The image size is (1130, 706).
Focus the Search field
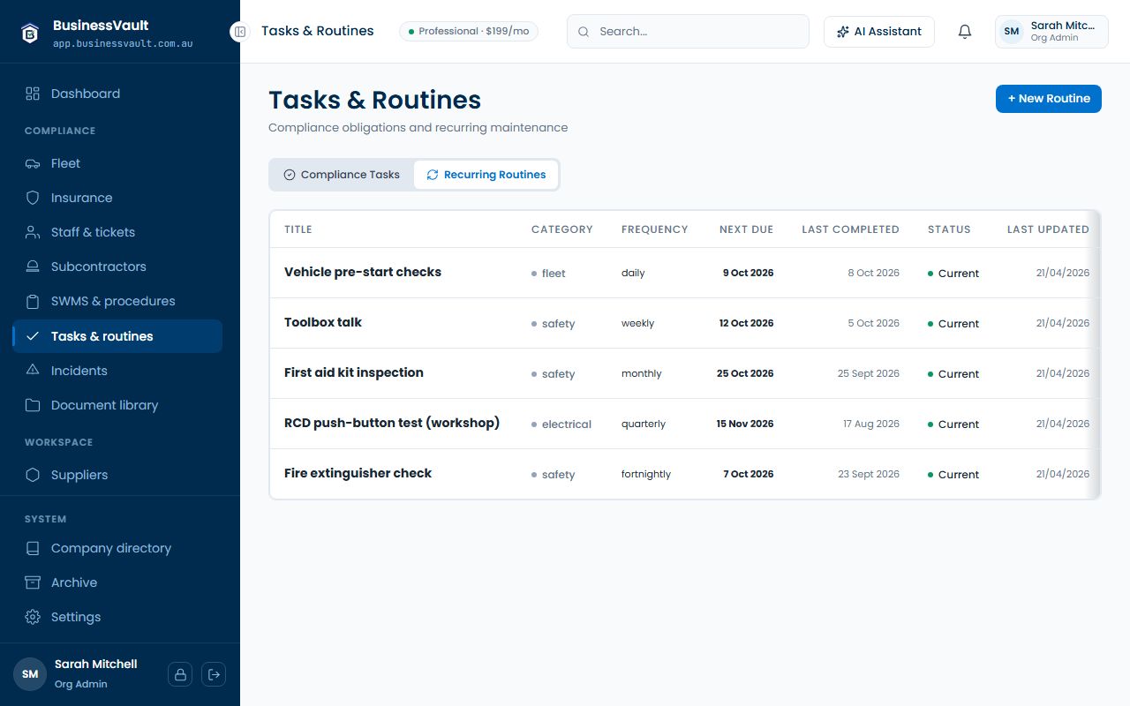tap(688, 32)
